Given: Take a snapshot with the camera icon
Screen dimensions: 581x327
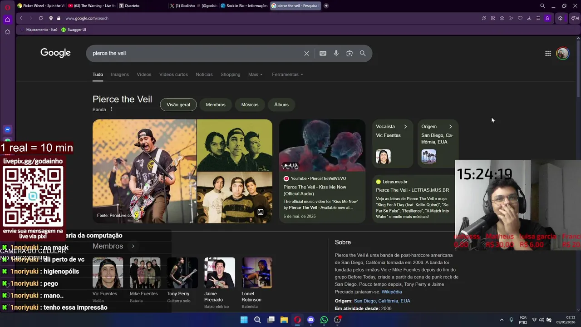Looking at the screenshot, I should tap(502, 18).
